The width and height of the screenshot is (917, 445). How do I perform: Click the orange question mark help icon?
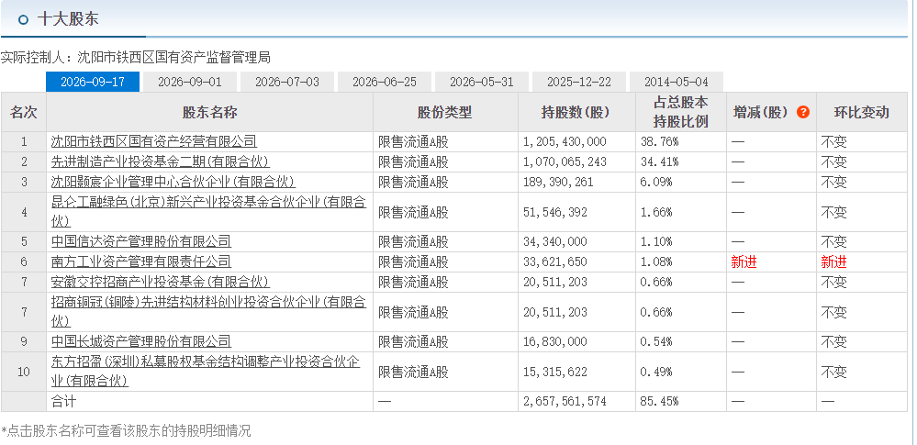click(x=803, y=112)
